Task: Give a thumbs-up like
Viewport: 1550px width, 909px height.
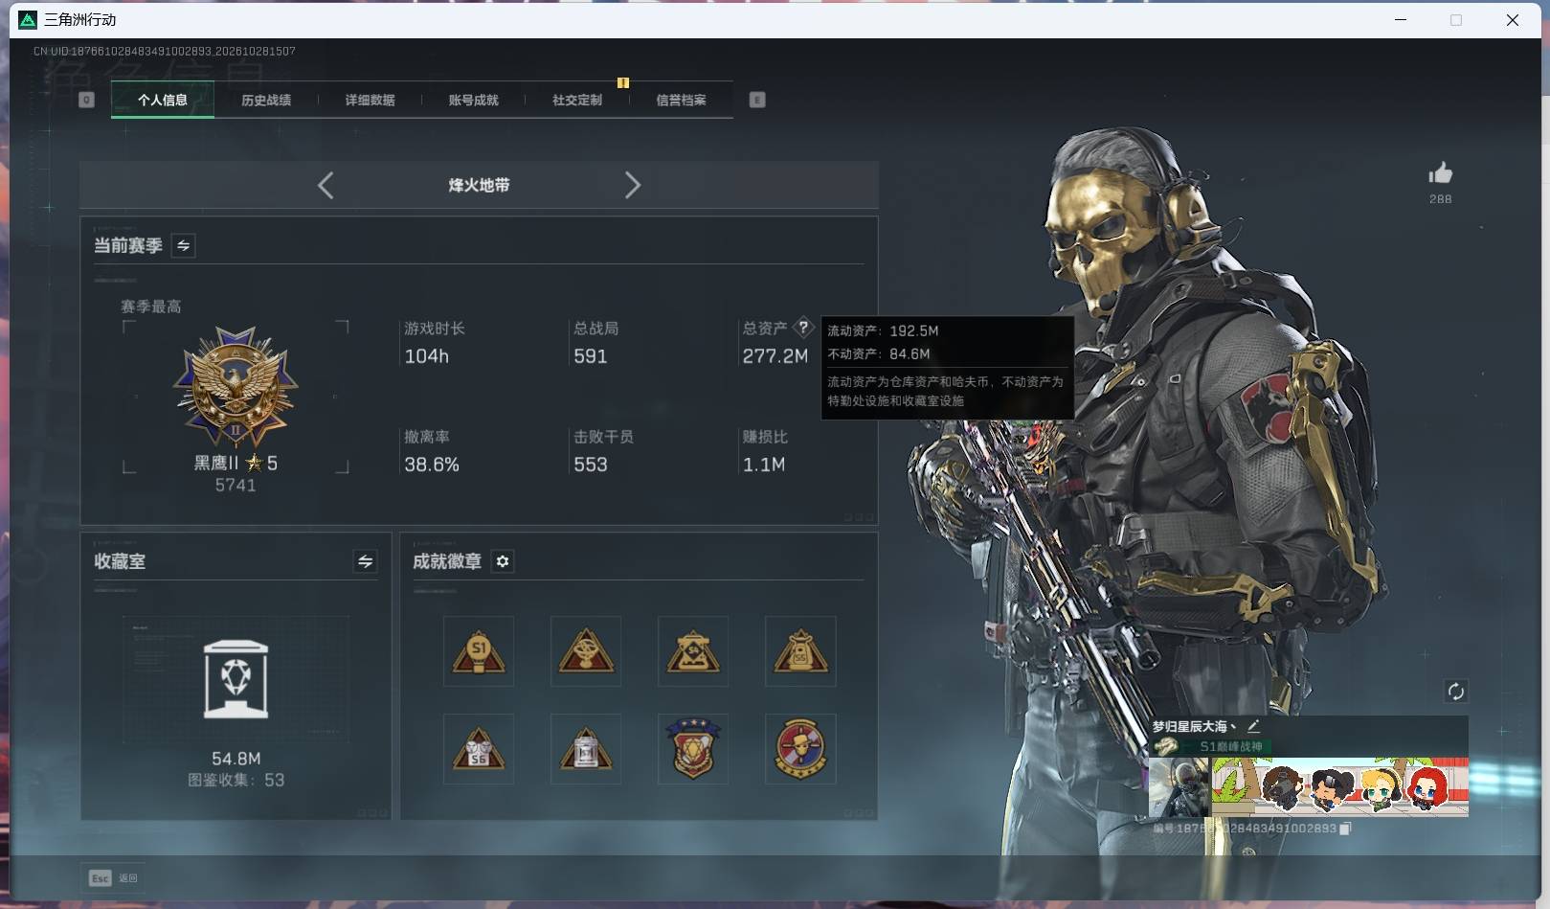Action: pos(1440,173)
